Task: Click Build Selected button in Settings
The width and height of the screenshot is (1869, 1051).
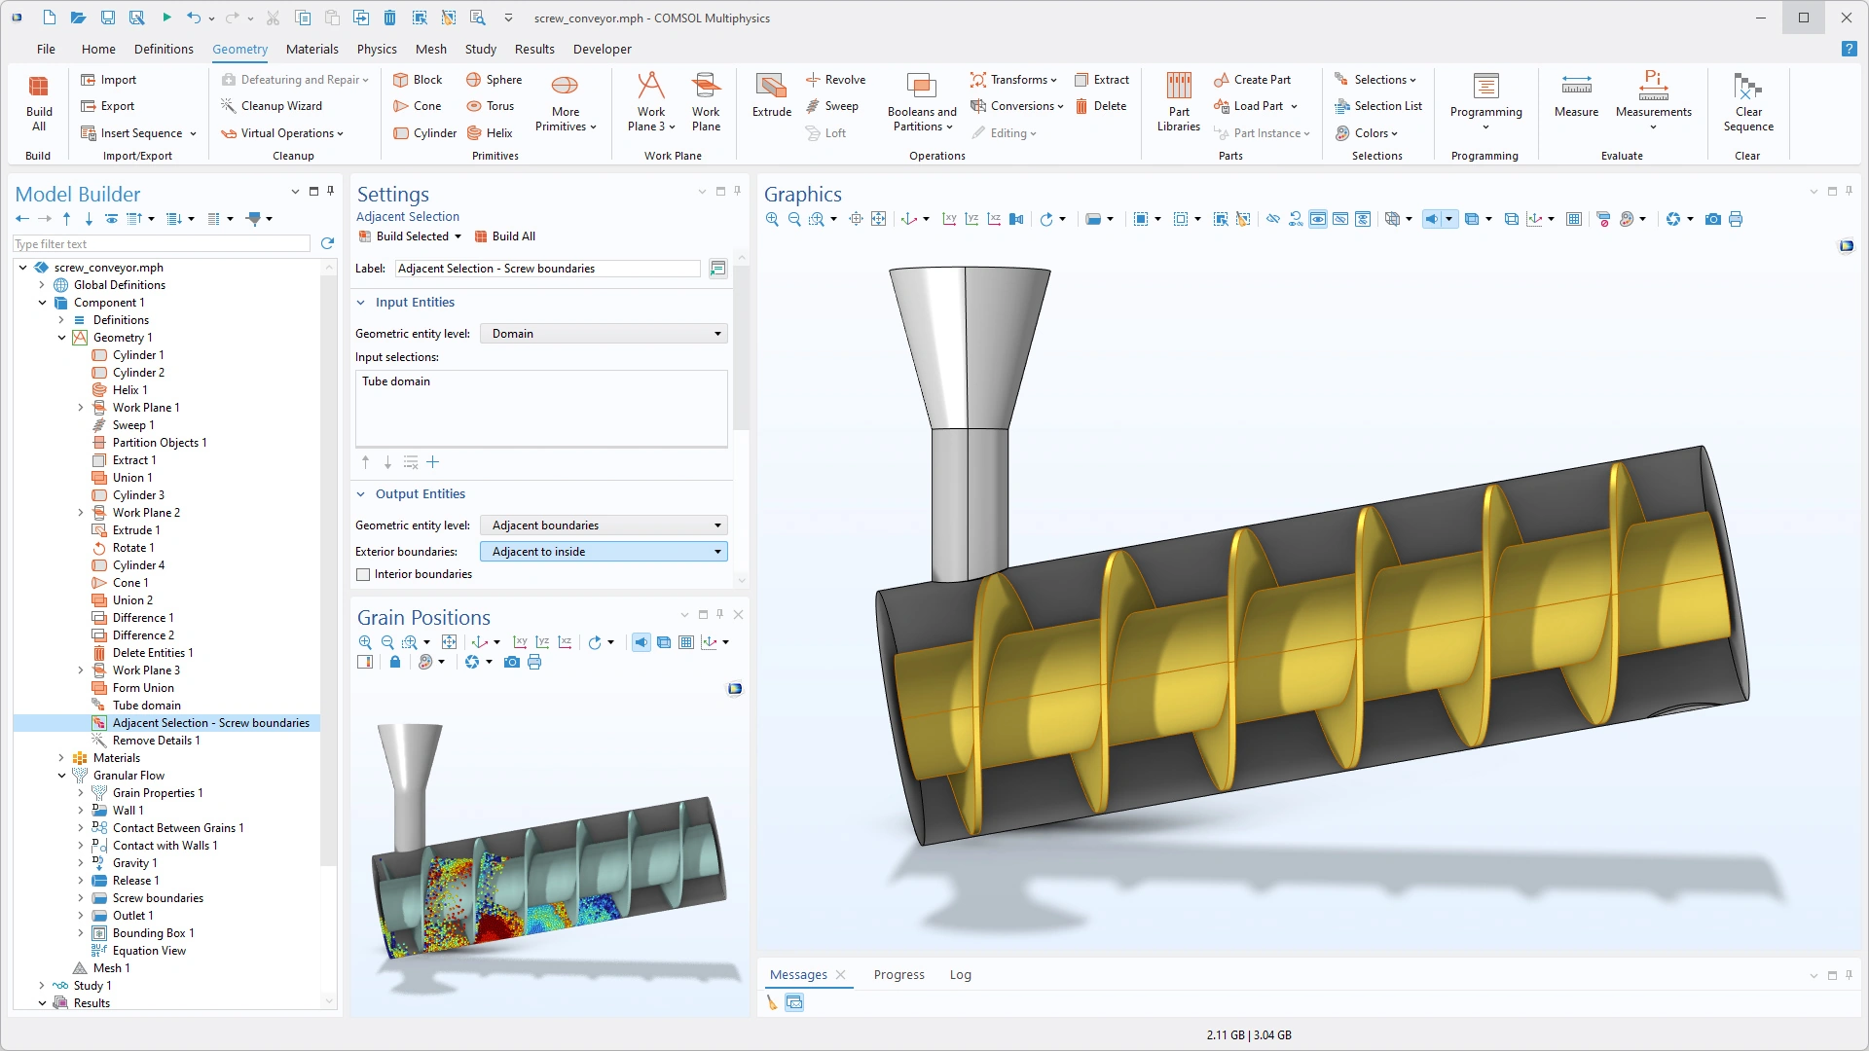Action: click(x=403, y=236)
